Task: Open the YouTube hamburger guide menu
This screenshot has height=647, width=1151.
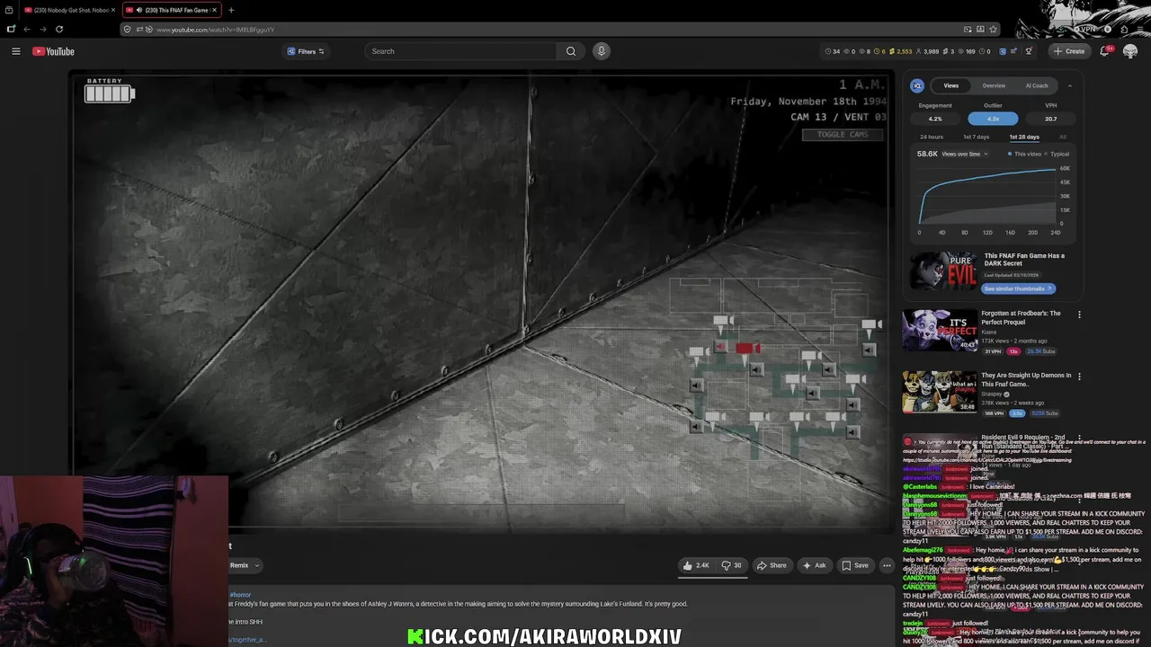Action: [15, 51]
